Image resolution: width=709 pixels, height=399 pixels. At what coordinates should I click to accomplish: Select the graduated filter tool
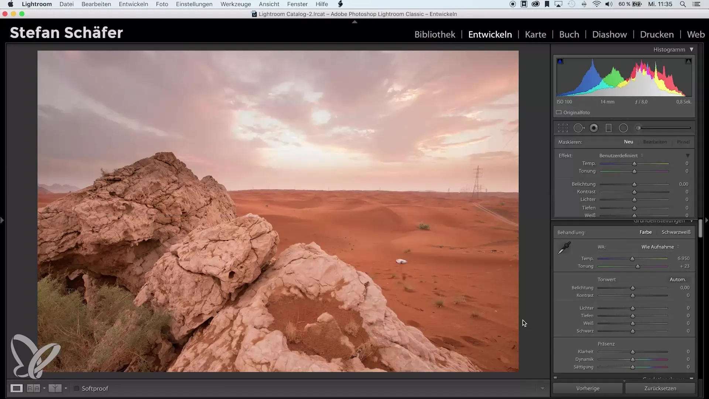tap(609, 128)
